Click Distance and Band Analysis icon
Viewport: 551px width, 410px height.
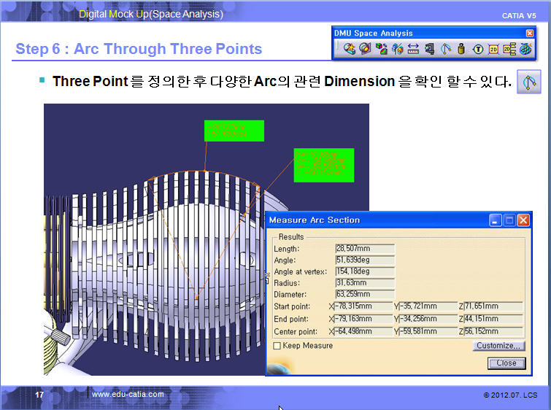(381, 49)
